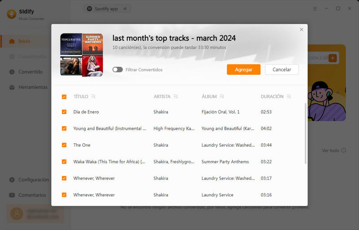The image size is (359, 230).
Task: Uncheck The One track checkbox
Action: [64, 145]
